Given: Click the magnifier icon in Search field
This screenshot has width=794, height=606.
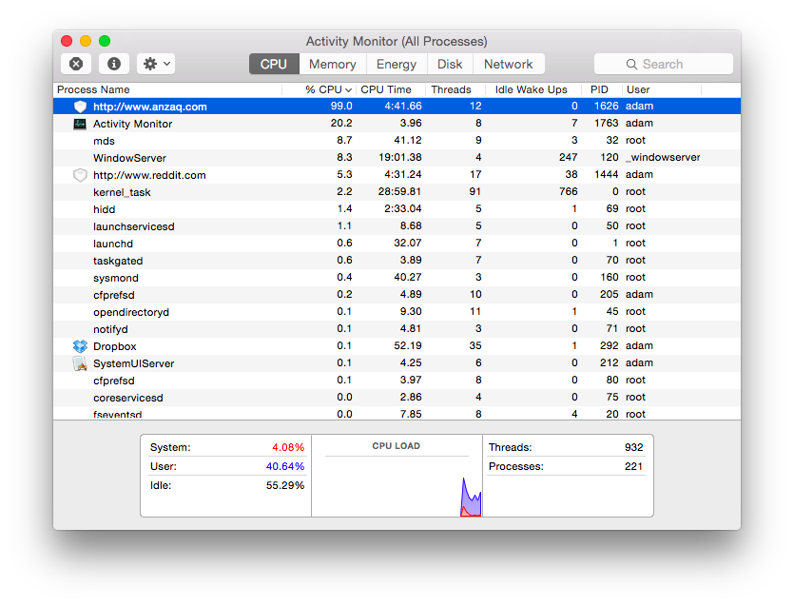Looking at the screenshot, I should click(631, 65).
